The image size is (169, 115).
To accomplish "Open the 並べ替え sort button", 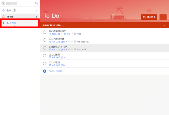I will click(149, 17).
